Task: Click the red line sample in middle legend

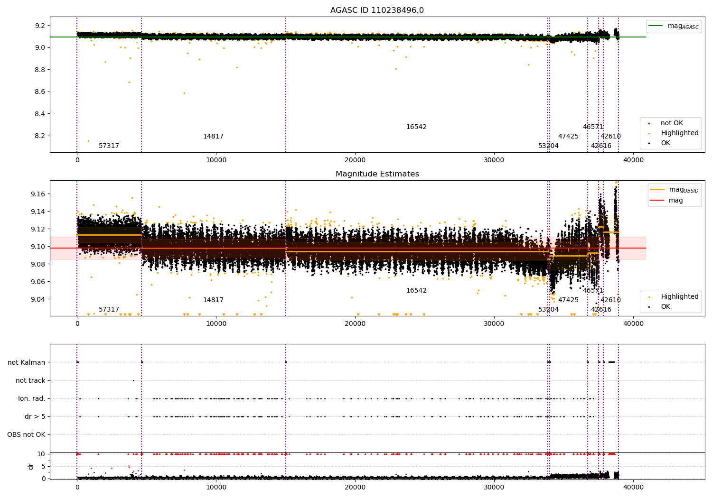Action: [x=657, y=201]
